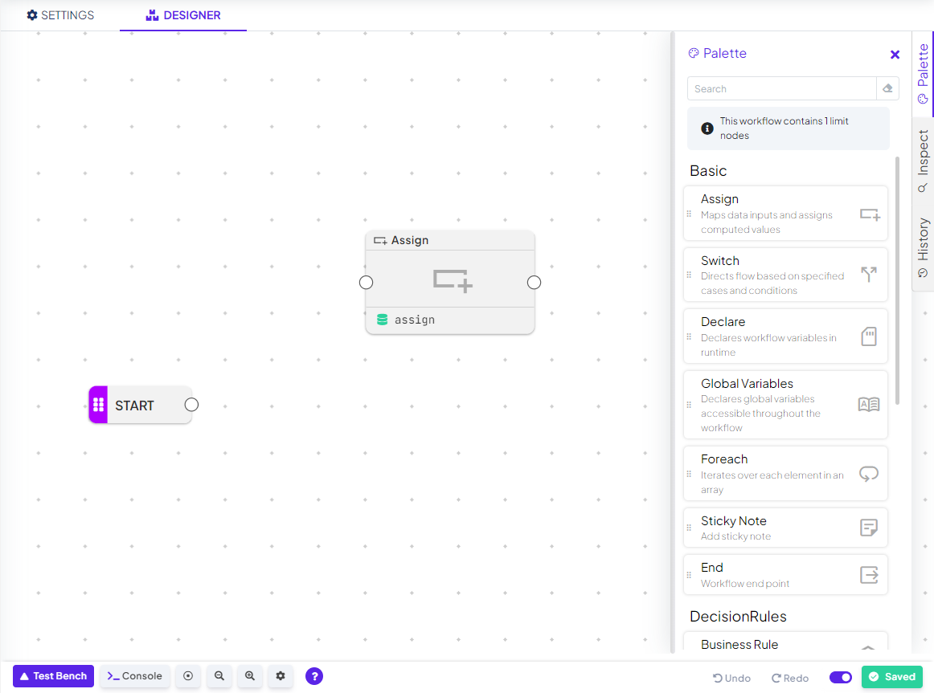Open the Inspect side tab
The width and height of the screenshot is (934, 693).
pos(923,161)
